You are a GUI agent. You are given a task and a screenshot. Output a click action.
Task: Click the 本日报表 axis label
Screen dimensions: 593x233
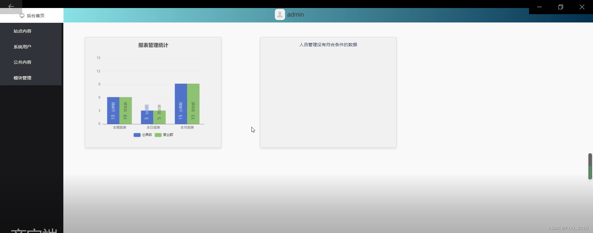(x=153, y=127)
